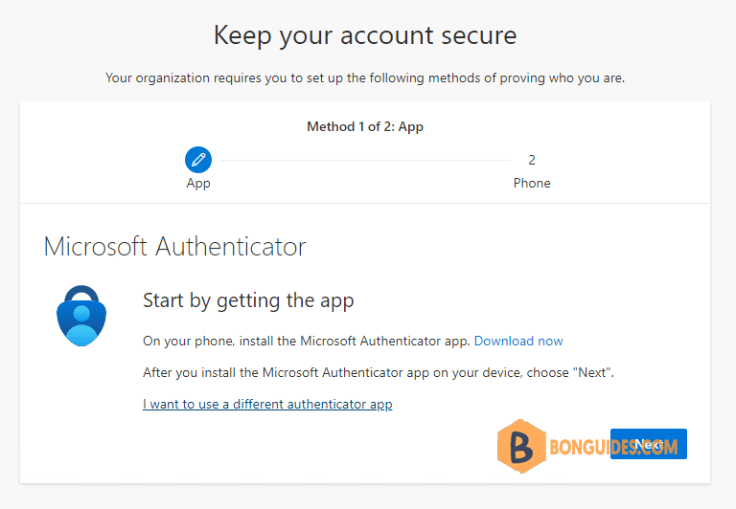Click the Keep your account secure title
Screen dimensions: 736x509
(x=365, y=35)
